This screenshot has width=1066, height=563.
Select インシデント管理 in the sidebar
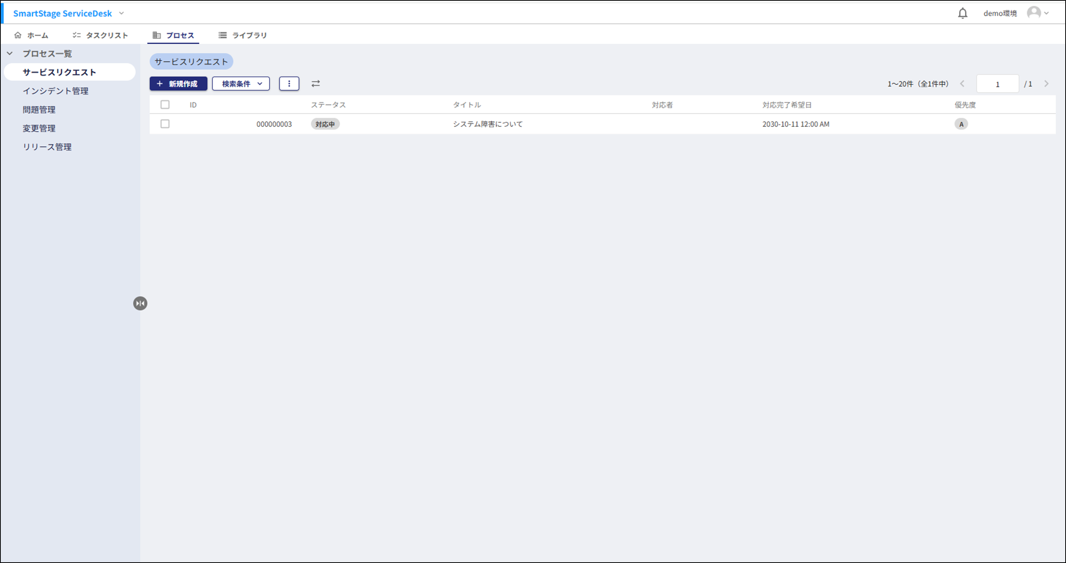(x=56, y=91)
